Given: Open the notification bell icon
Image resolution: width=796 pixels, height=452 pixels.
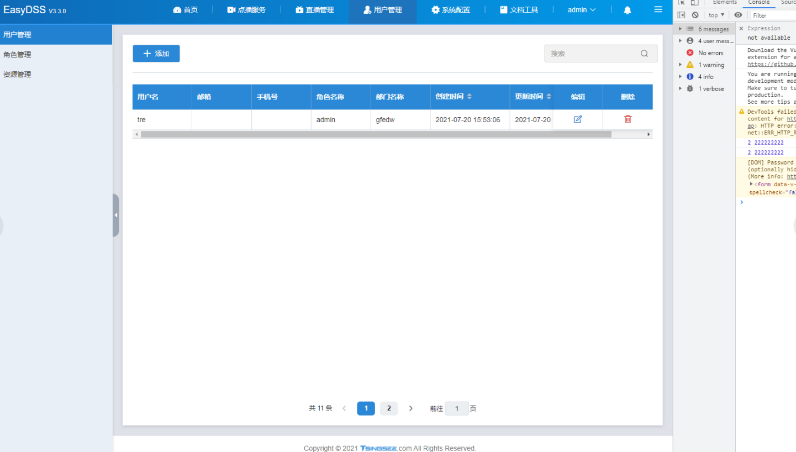Looking at the screenshot, I should click(x=628, y=10).
